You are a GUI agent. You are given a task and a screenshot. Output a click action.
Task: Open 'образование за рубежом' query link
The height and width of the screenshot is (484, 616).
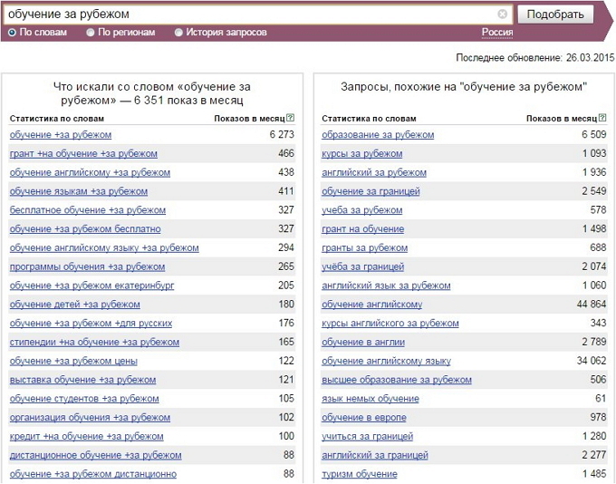coord(378,135)
